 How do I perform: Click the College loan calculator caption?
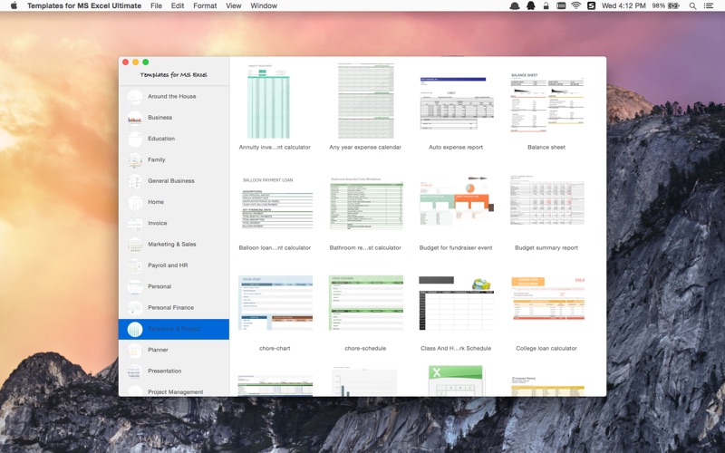[x=546, y=349]
